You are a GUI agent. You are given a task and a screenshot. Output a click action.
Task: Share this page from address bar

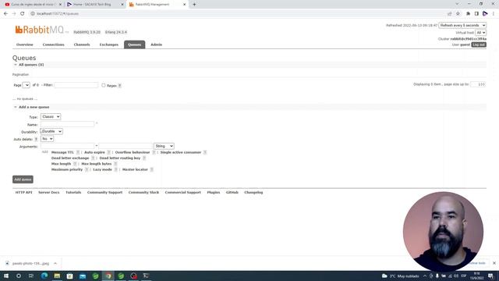450,14
